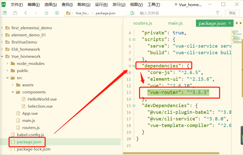Collapse the components folder
Image resolution: width=243 pixels, height=155 pixels.
13,92
